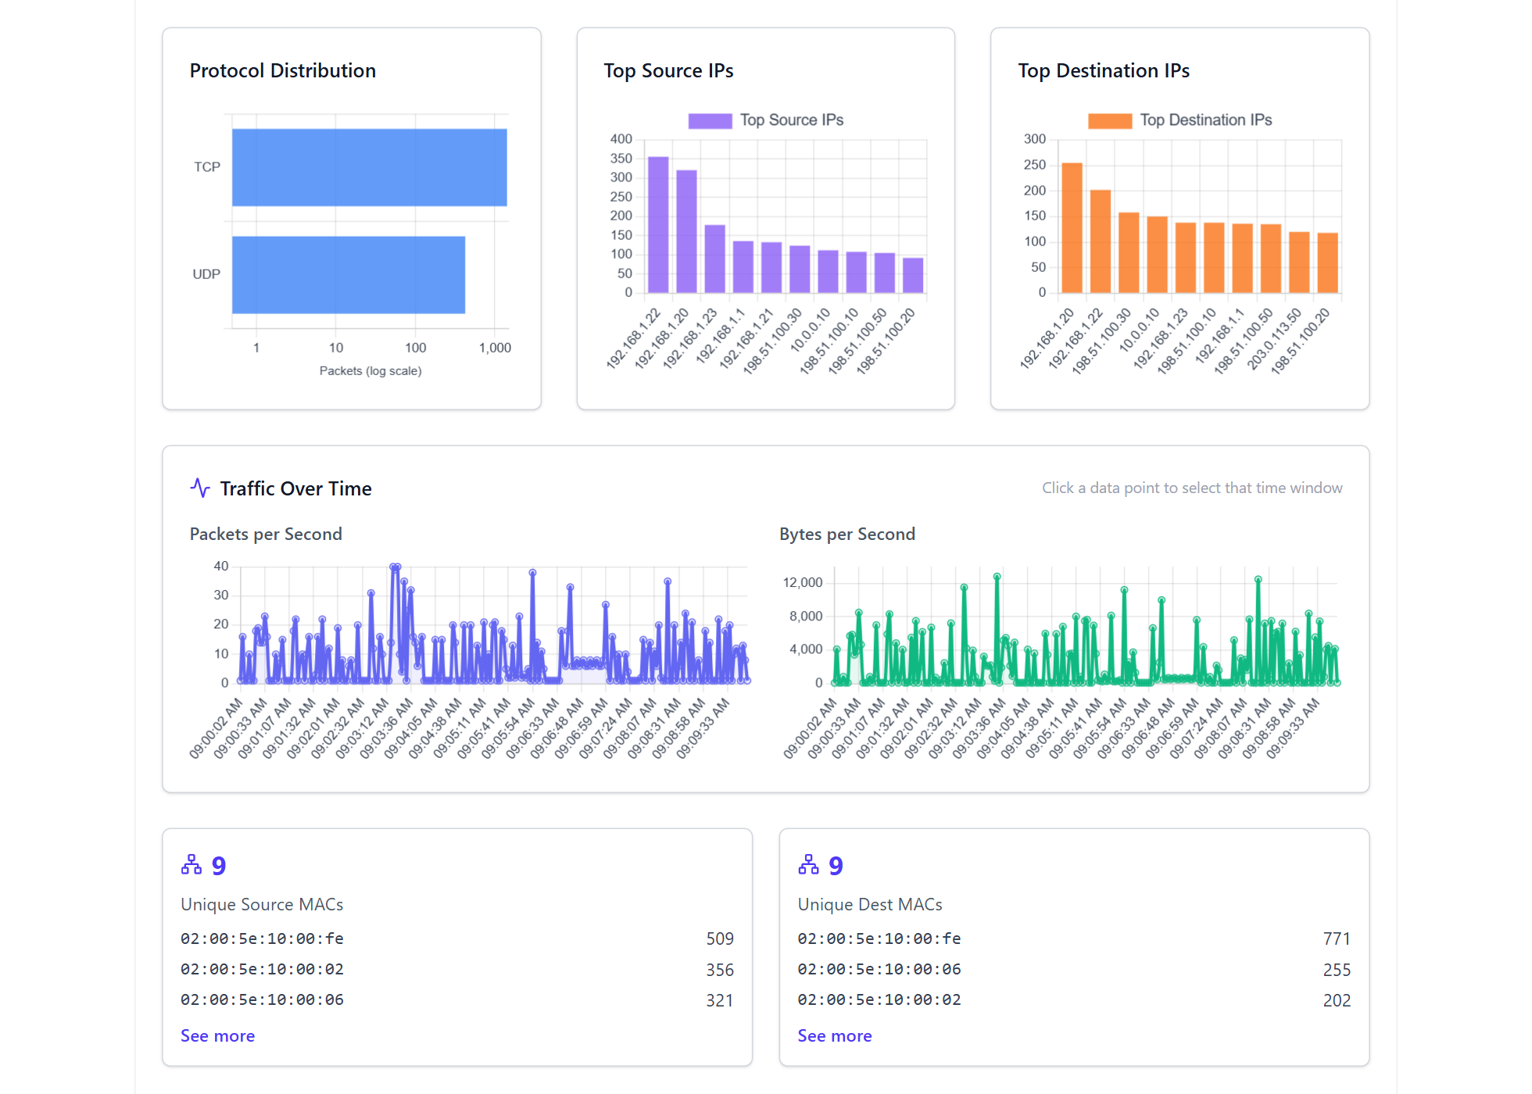Click the Traffic Over Time heading text
The width and height of the screenshot is (1532, 1094).
[295, 488]
